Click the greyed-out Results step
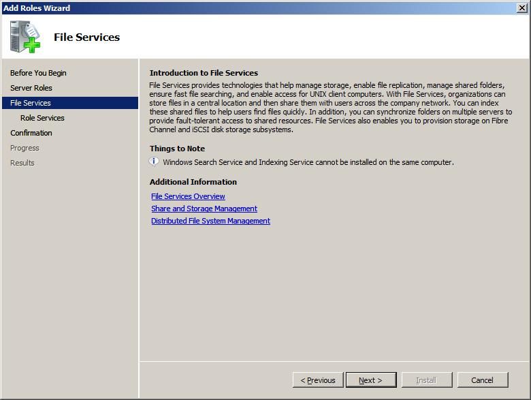531x400 pixels. [22, 163]
